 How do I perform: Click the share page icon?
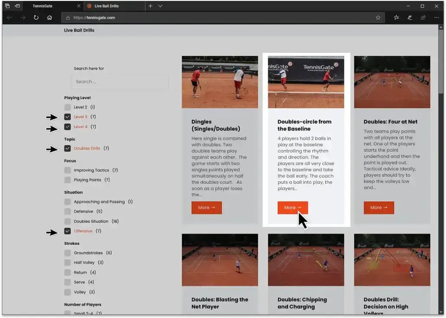click(423, 18)
